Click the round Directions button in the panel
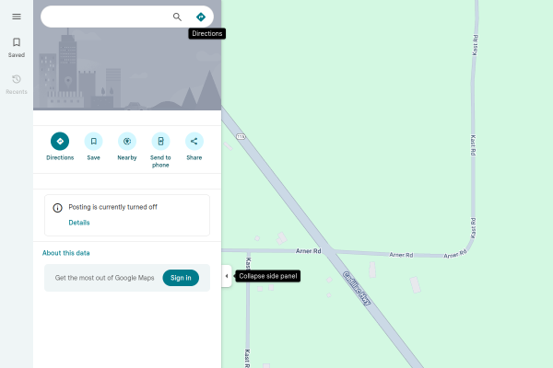This screenshot has height=368, width=553. point(60,141)
